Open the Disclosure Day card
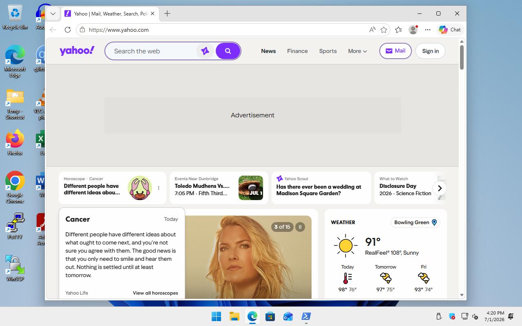This screenshot has height=326, width=522. pos(410,188)
